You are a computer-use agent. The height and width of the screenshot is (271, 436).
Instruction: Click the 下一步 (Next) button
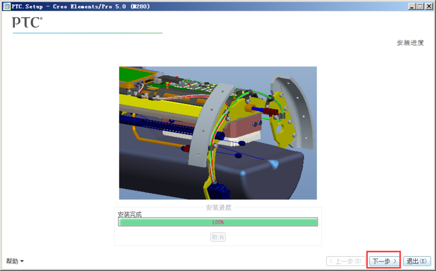tap(384, 261)
